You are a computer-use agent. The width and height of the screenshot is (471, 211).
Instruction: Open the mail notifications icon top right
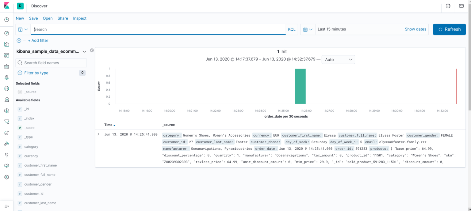(461, 6)
